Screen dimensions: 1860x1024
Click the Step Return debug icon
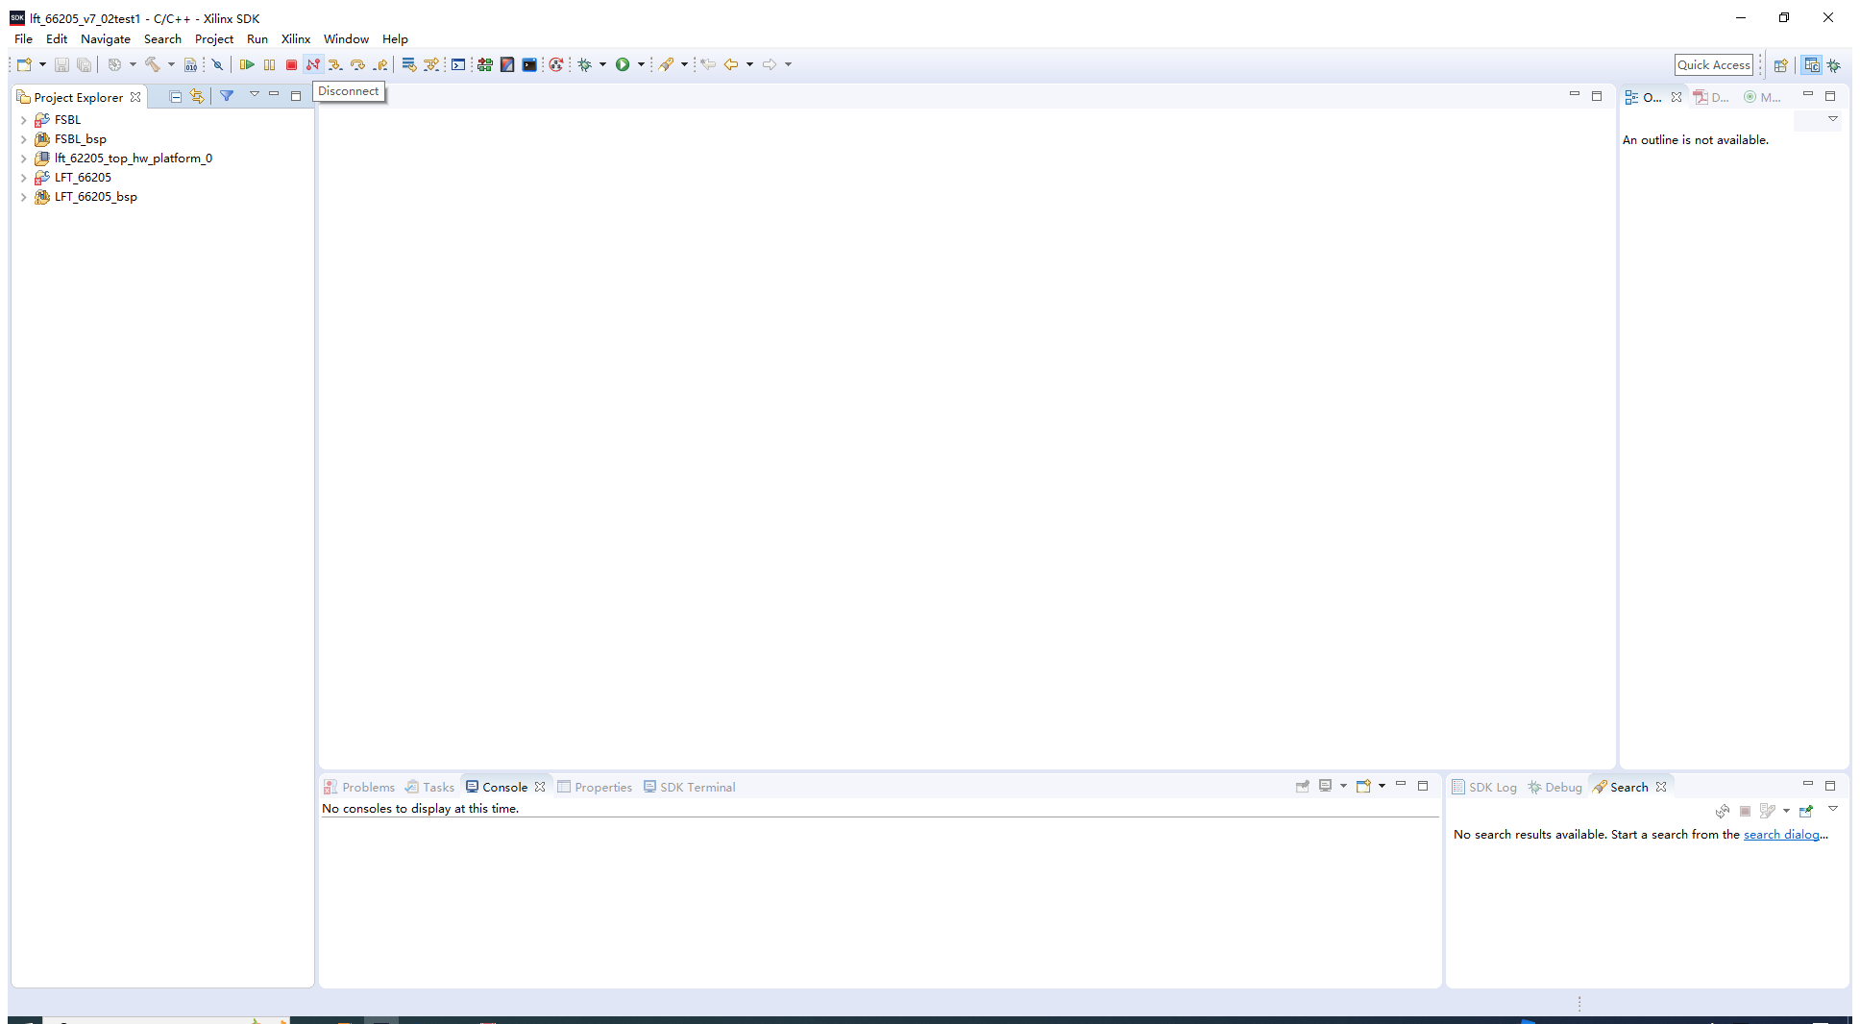[x=380, y=64]
